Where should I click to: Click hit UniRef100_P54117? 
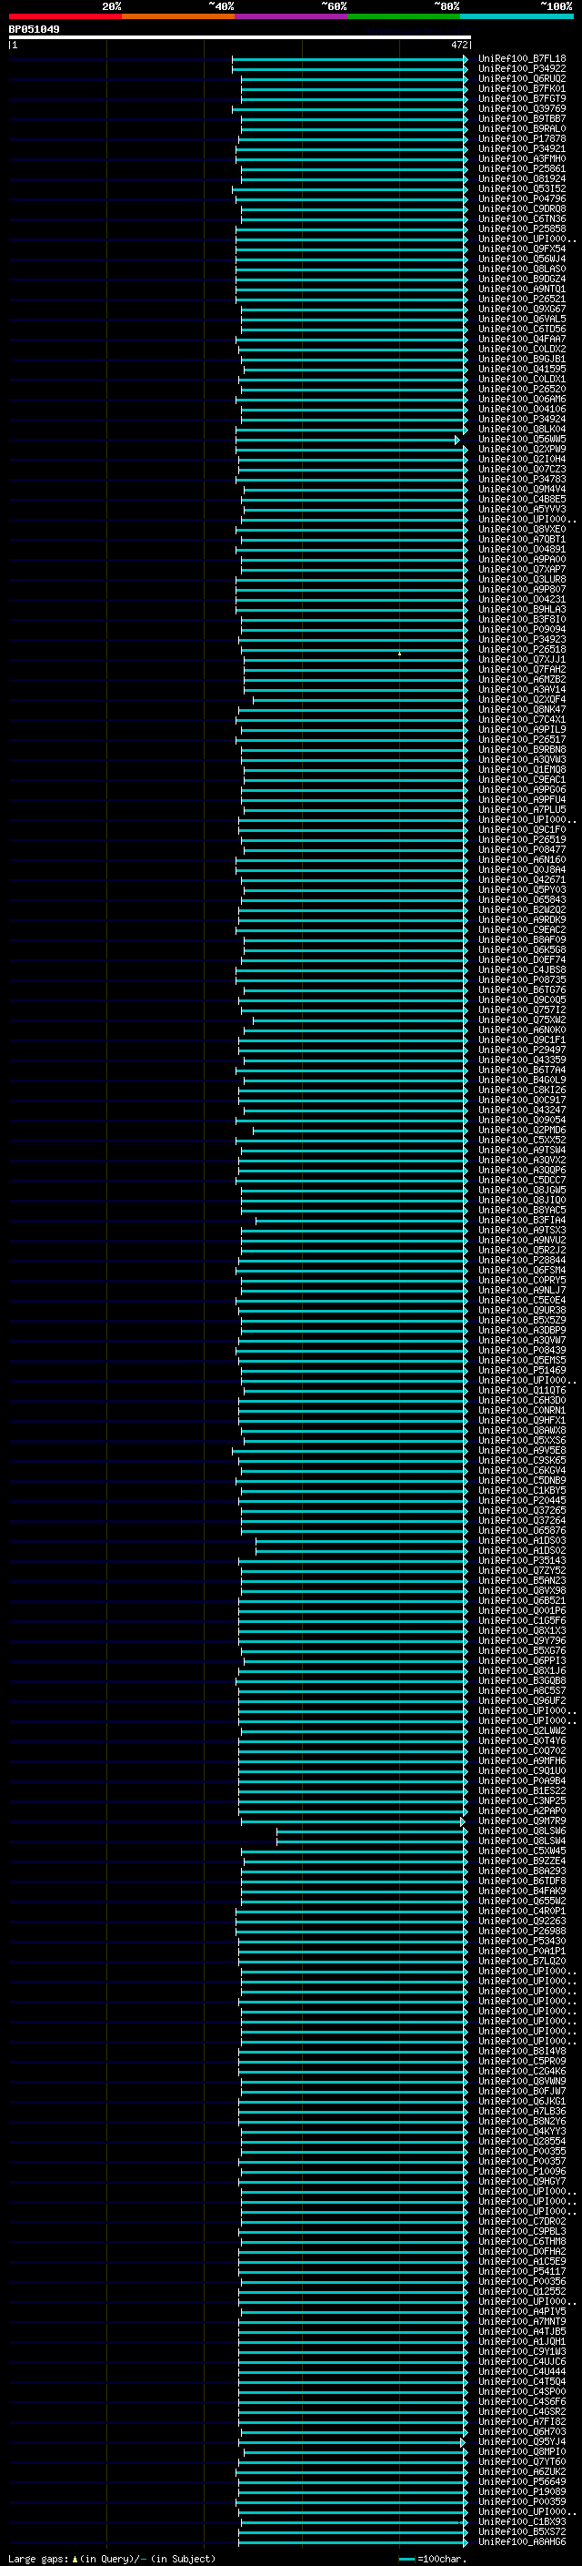coord(521,2271)
